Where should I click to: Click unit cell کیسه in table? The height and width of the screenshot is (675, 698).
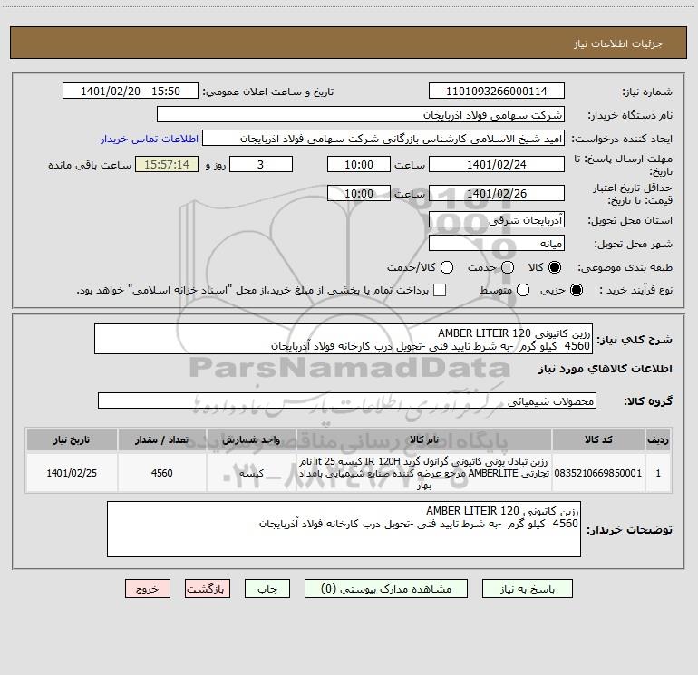point(251,473)
